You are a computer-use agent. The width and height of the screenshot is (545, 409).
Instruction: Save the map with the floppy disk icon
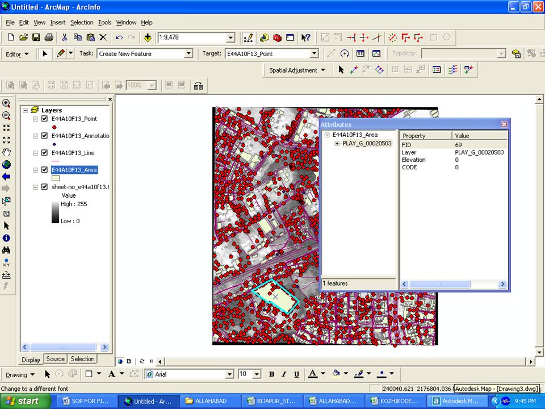(36, 37)
